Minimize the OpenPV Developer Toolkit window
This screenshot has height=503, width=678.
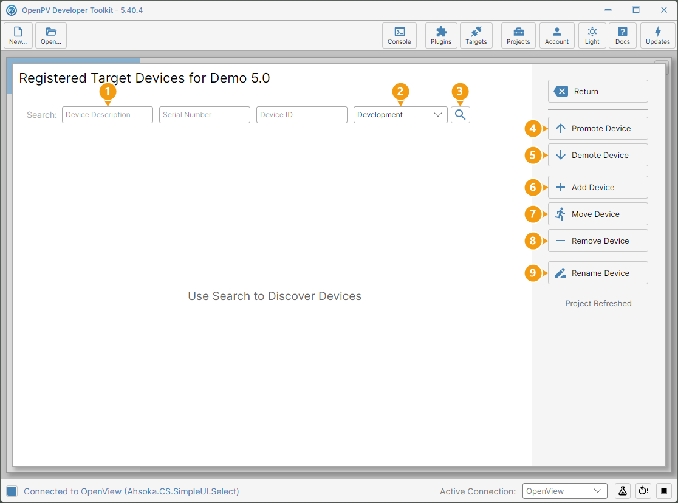608,10
